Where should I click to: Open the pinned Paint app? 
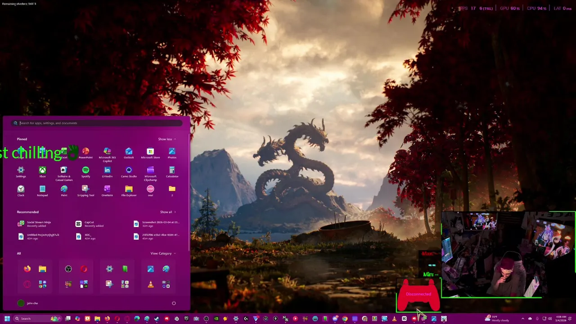click(64, 191)
